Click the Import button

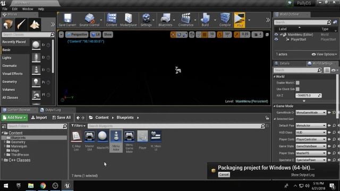tap(39, 117)
